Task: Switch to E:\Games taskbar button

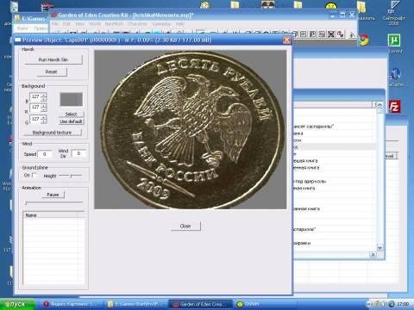Action: (x=135, y=304)
